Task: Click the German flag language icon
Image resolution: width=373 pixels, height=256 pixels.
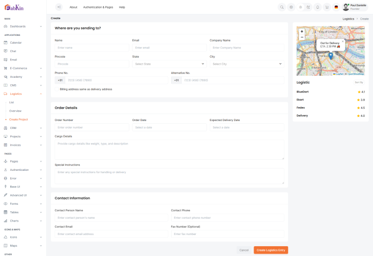Action: (336, 7)
